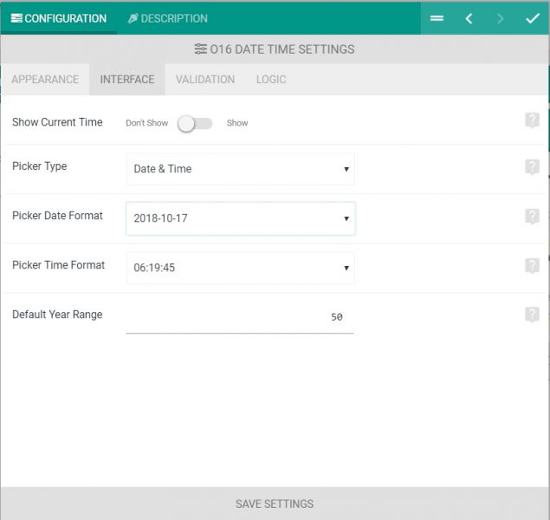
Task: Switch to the Validation tab
Action: pyautogui.click(x=205, y=79)
